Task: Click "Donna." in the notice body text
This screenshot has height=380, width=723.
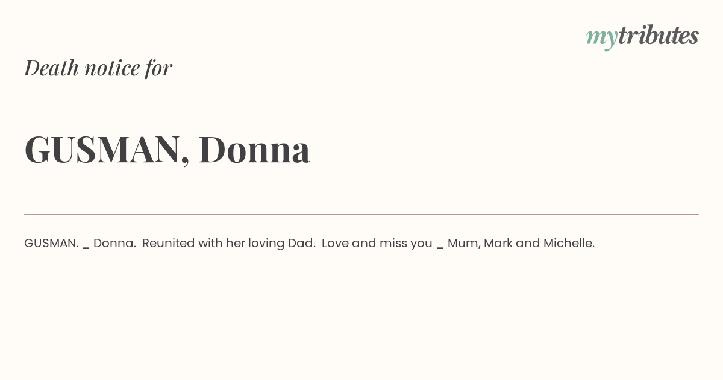Action: point(114,243)
